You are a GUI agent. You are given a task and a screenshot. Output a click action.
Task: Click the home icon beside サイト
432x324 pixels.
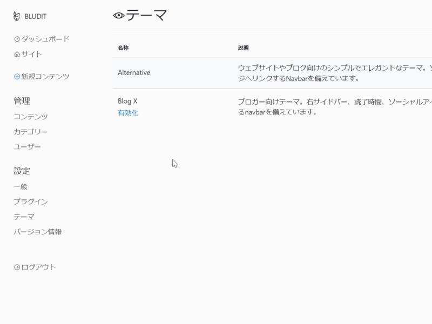point(17,54)
